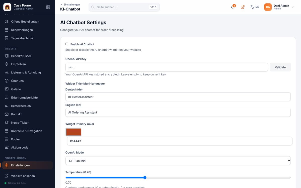Enable the AI Chatbot checkbox
301x188 pixels.
tap(67, 44)
